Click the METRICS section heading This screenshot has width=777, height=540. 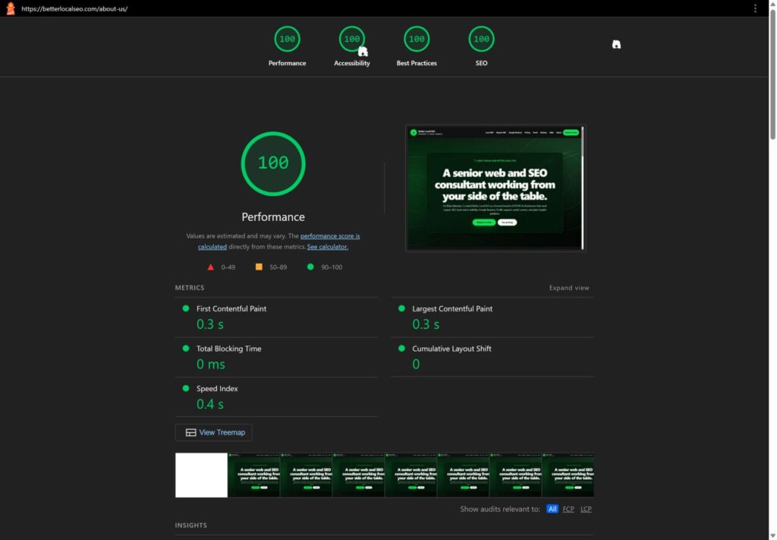point(189,288)
